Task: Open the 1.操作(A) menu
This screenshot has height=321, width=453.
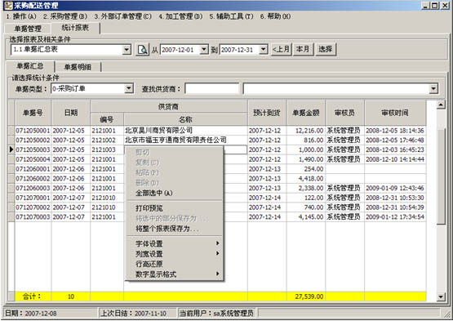Action: [21, 16]
